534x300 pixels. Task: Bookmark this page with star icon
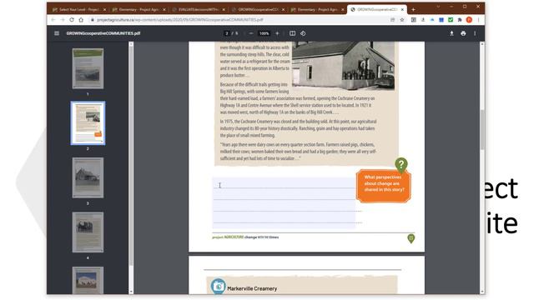pos(402,20)
